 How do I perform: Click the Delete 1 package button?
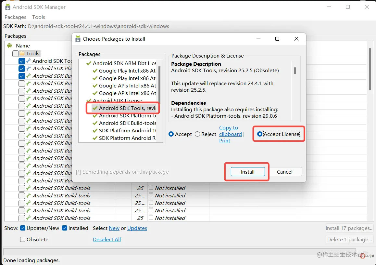click(349, 240)
